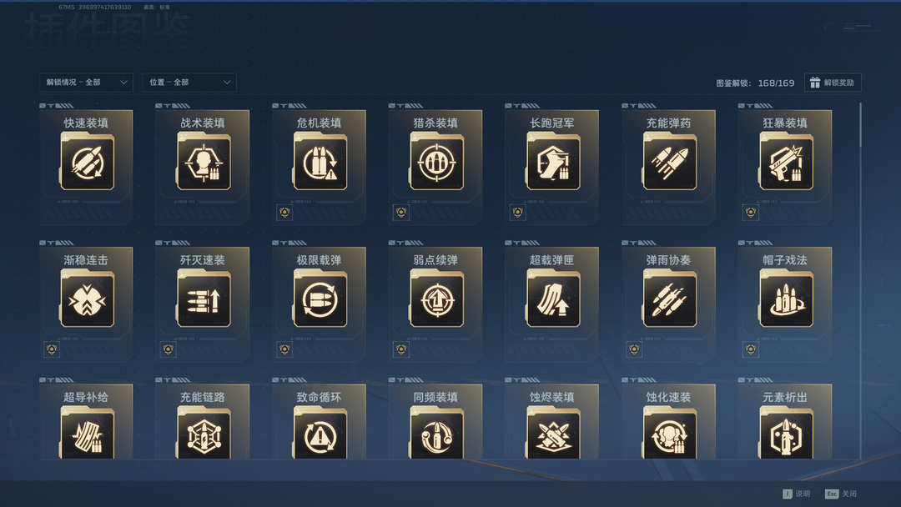Click the 解锁奖励 gift button
The width and height of the screenshot is (901, 507).
coord(833,83)
